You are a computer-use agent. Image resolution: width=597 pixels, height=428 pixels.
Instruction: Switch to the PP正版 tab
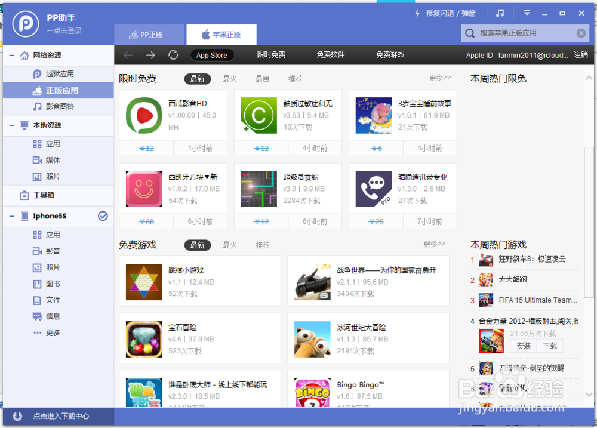(x=149, y=35)
